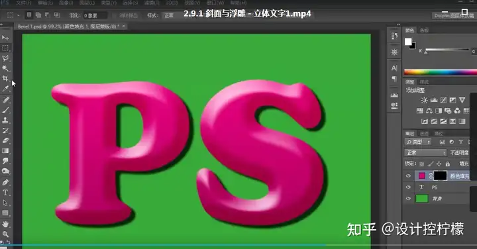Select the Pen tool
477x249 pixels.
(5, 182)
